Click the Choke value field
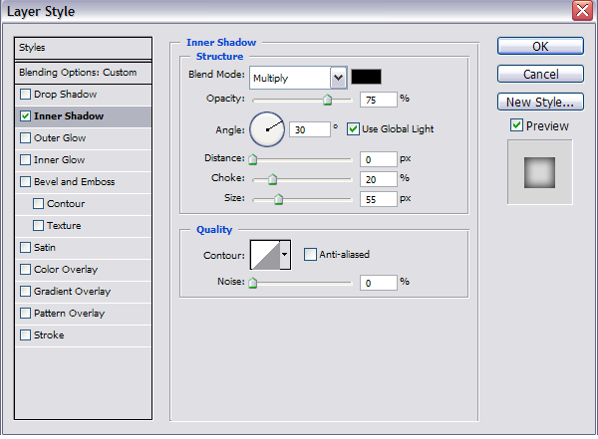 click(379, 179)
